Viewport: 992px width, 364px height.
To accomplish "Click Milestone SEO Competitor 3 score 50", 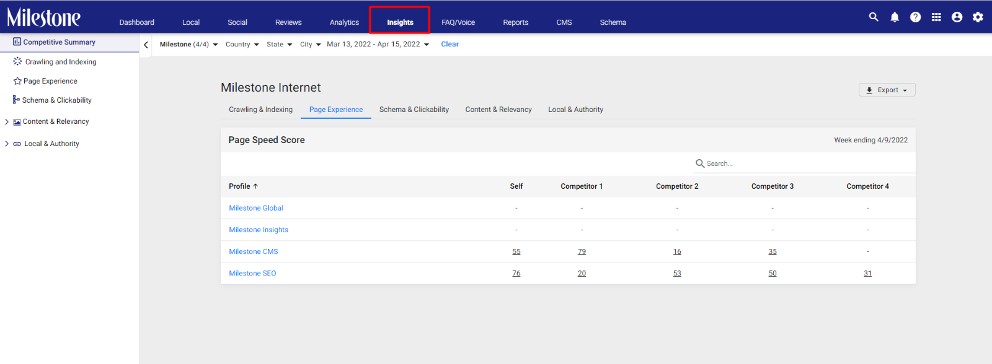I will (x=773, y=274).
